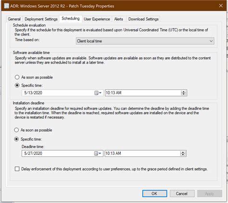
Task: Go to the Alerts tab
Action: 118,19
